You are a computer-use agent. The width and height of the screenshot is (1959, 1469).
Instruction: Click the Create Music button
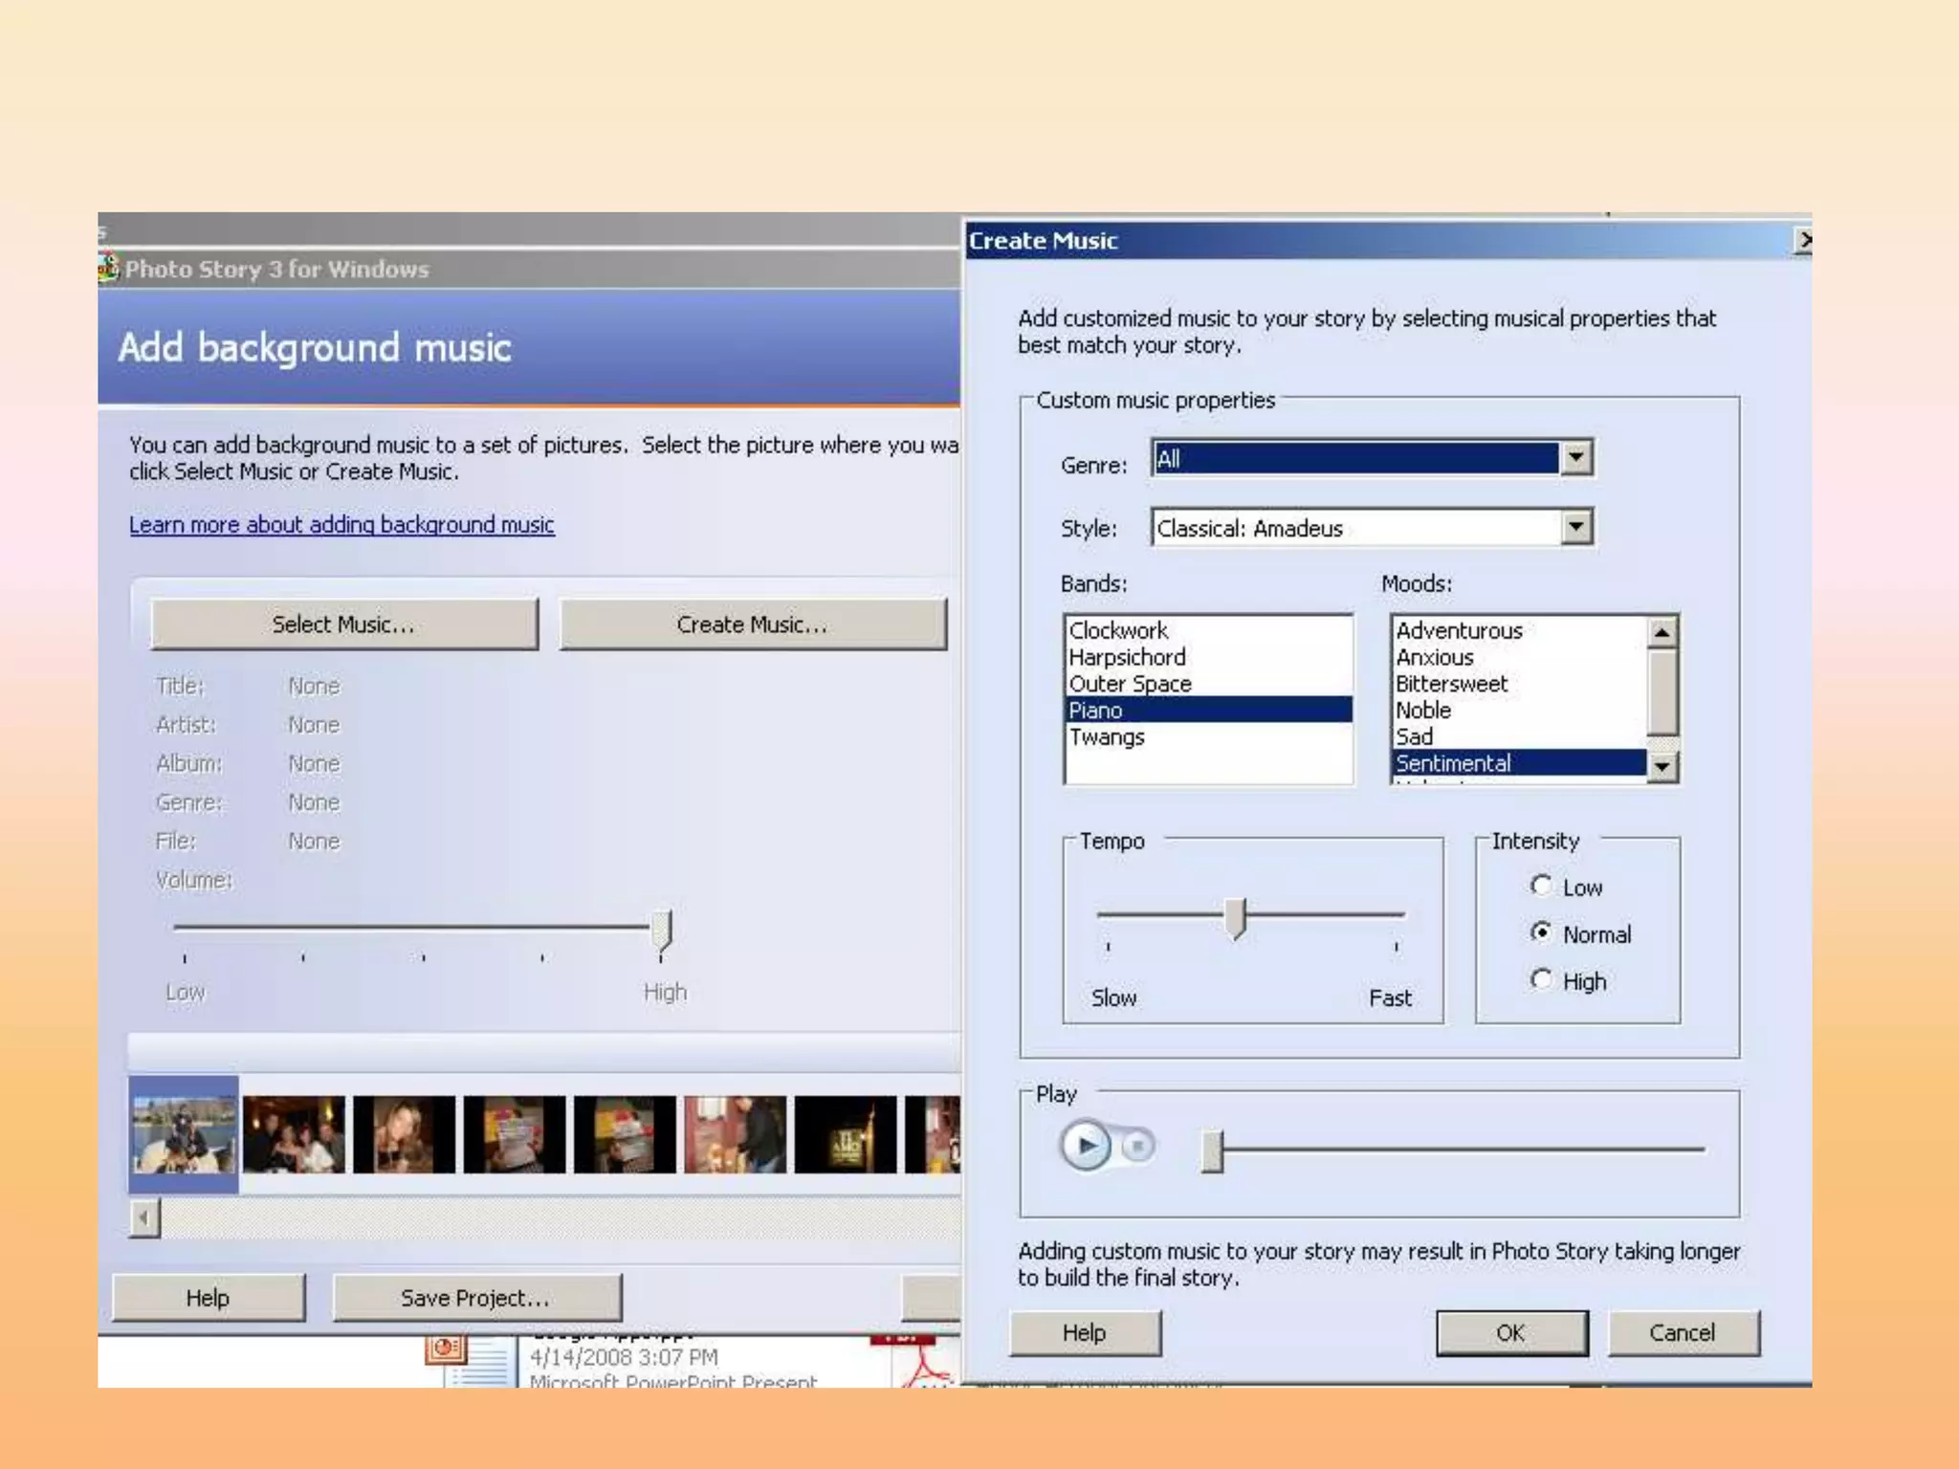[x=752, y=625]
